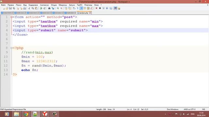209x117 pixels.
Task: Open the Вид menu
Action: (x=25, y=5)
